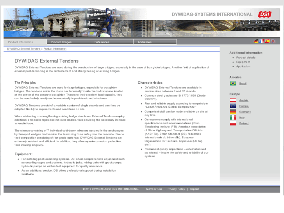Follow DYWIDAG External Tendons breadcrumb link

point(24,49)
